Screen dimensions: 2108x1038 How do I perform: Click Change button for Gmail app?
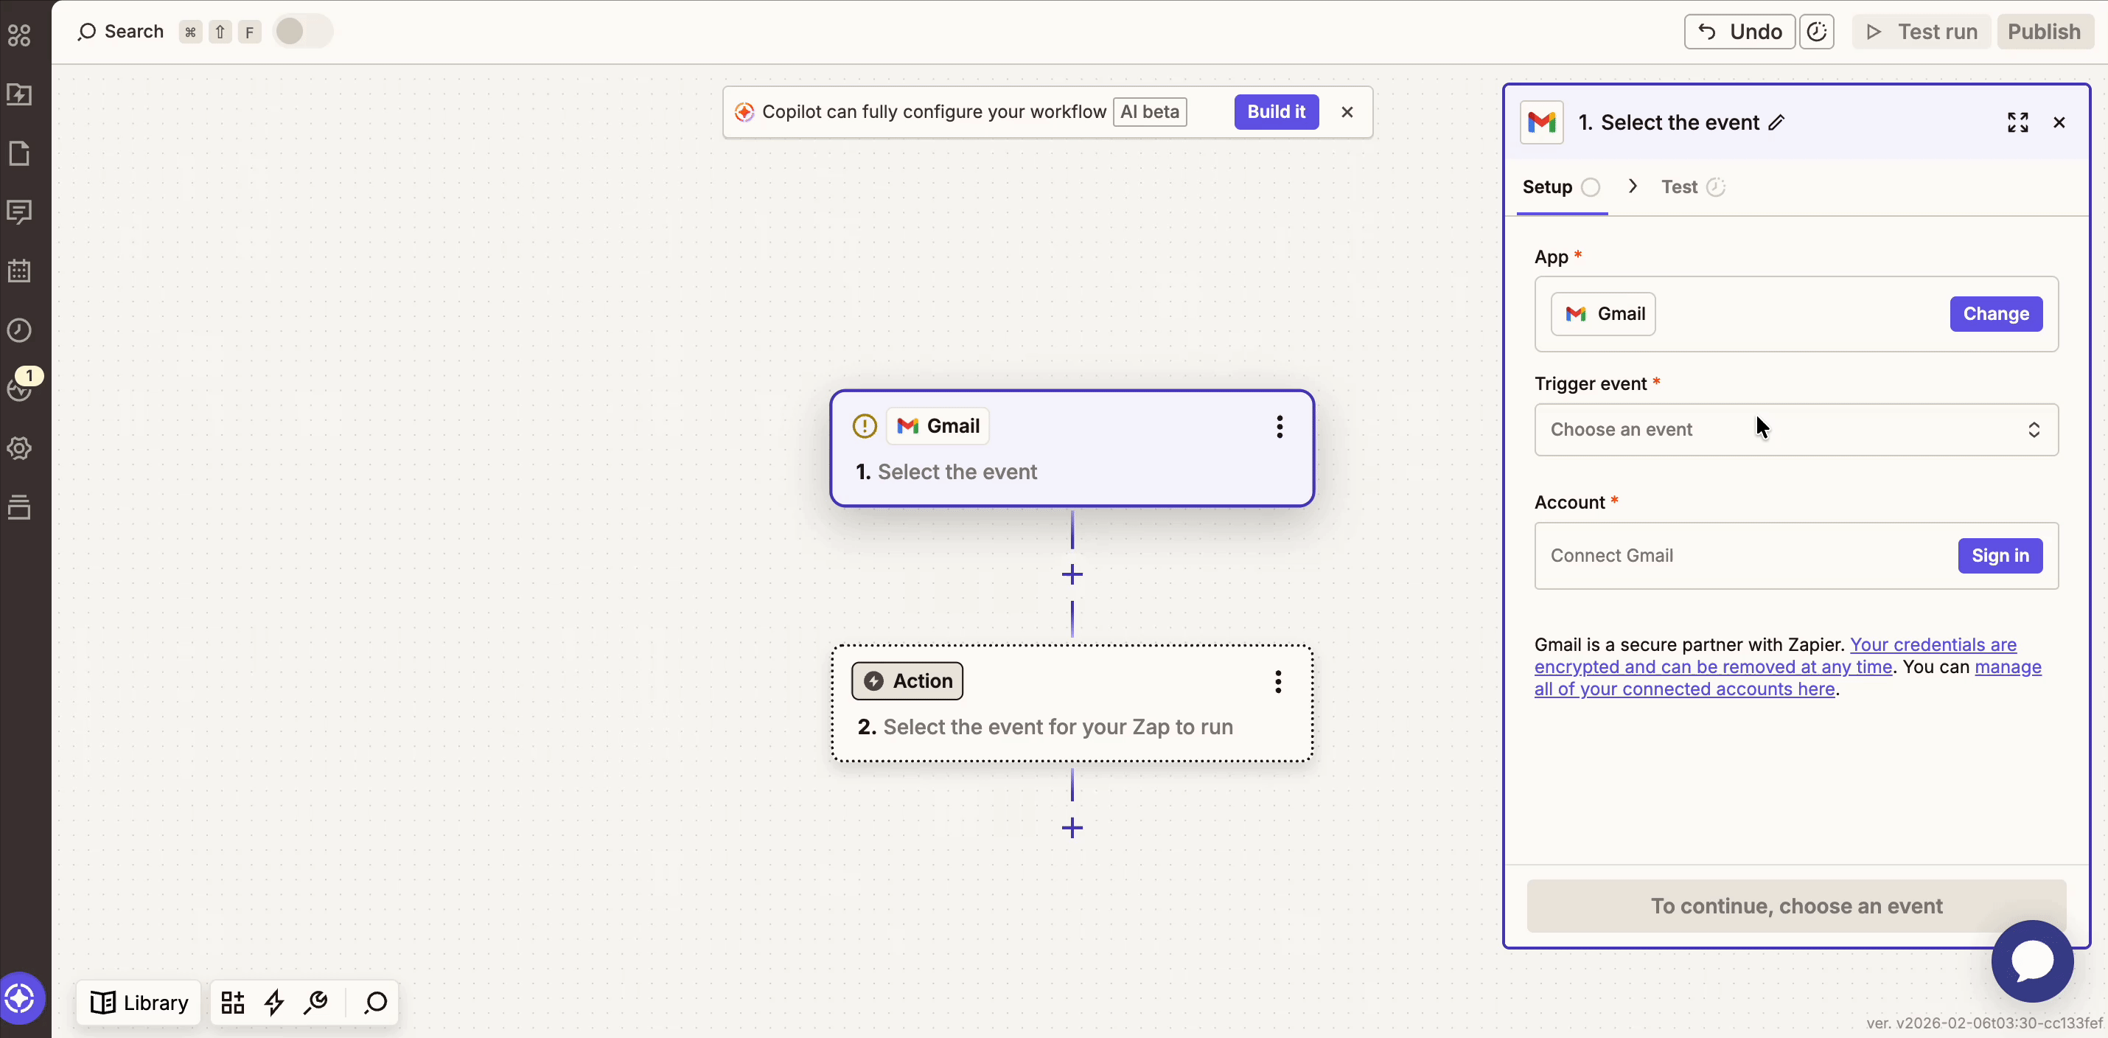click(1995, 314)
